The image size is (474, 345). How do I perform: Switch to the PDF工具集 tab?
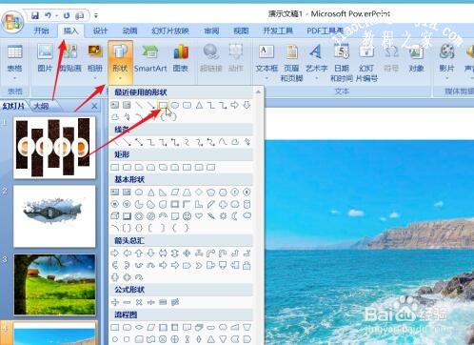(x=325, y=30)
